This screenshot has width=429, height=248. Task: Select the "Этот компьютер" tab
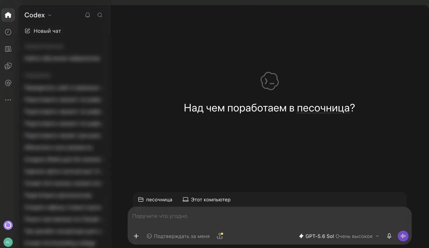coord(206,199)
